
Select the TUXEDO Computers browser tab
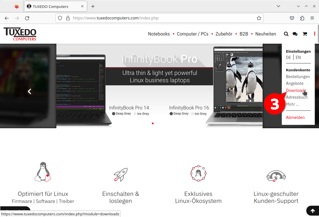[x=56, y=6]
